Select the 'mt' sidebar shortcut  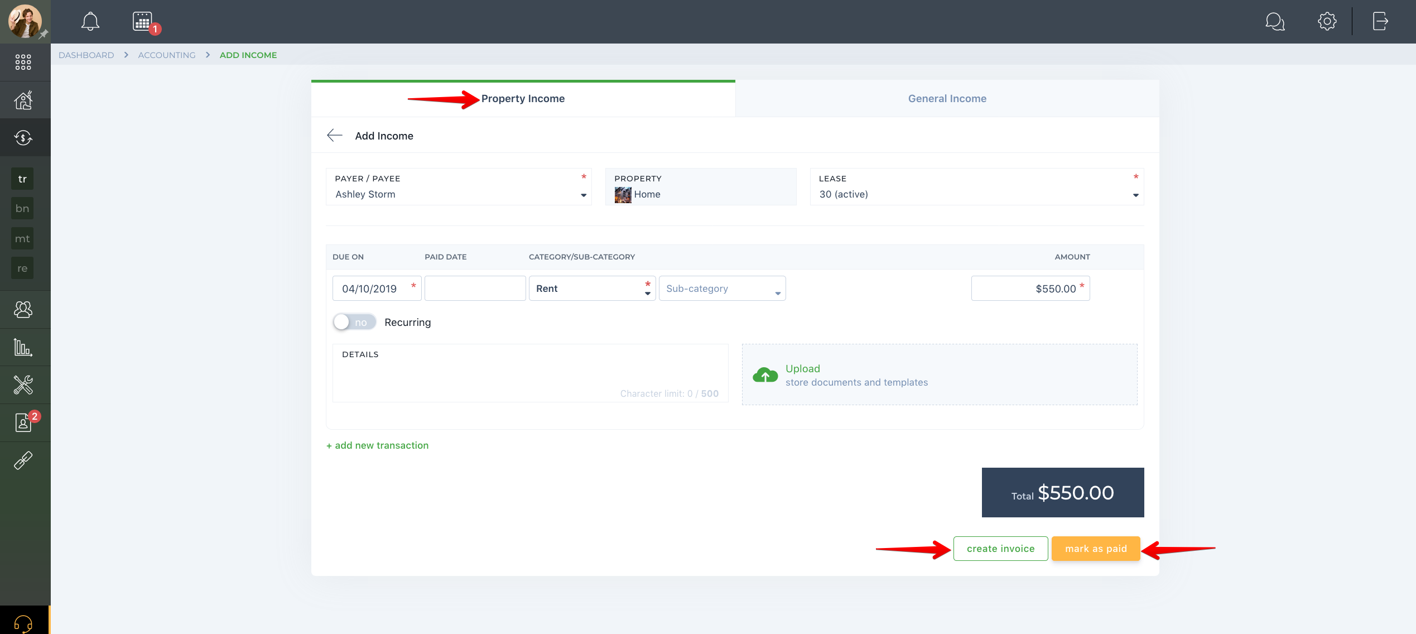pyautogui.click(x=22, y=238)
